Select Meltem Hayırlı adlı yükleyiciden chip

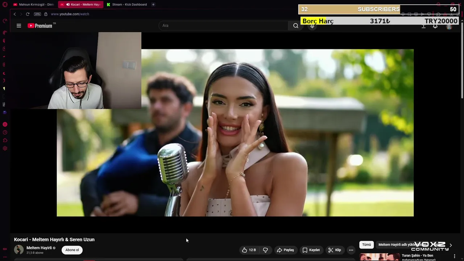[x=402, y=245]
